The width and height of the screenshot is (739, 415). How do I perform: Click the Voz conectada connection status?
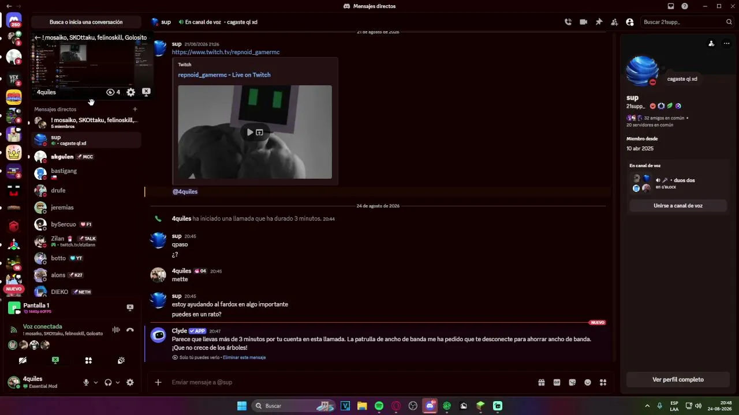coord(42,326)
